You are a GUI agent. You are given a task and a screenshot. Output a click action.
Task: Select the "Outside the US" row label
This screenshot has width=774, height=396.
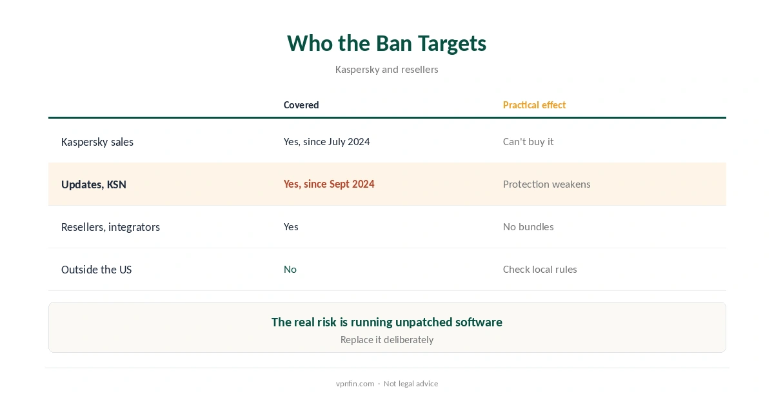click(96, 270)
